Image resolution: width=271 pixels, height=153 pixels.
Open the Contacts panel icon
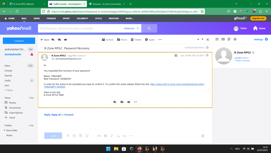pos(217,39)
